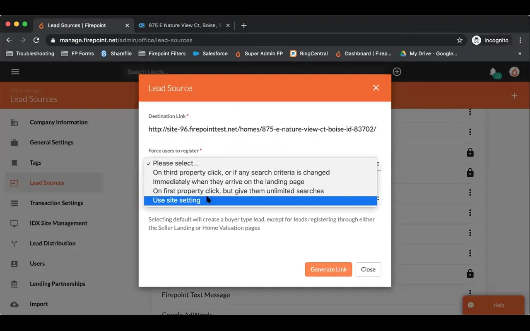Reload the browser page

[x=36, y=40]
